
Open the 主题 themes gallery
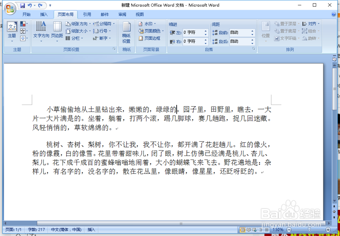coord(12,32)
